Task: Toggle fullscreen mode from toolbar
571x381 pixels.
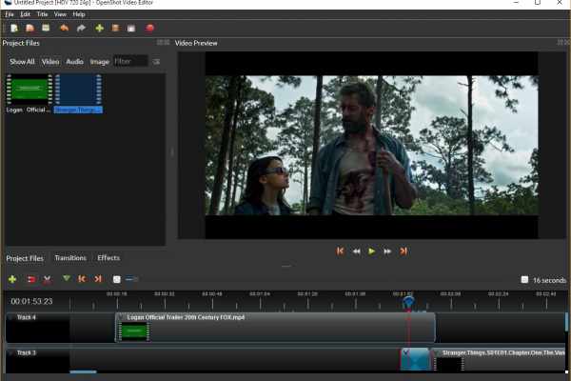Action: (x=131, y=28)
